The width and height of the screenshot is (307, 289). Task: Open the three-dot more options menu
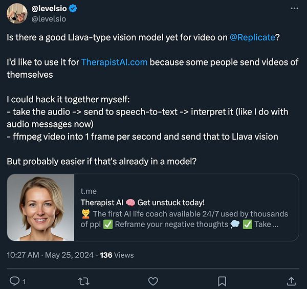294,9
